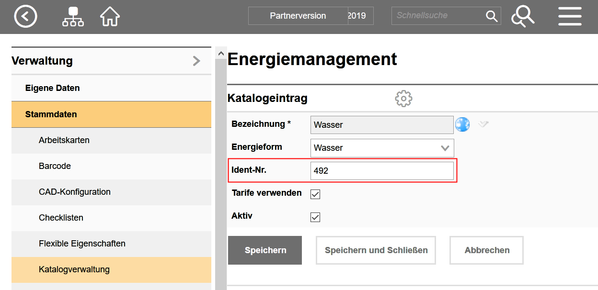
Task: Click Speichern und Schließen
Action: (x=375, y=250)
